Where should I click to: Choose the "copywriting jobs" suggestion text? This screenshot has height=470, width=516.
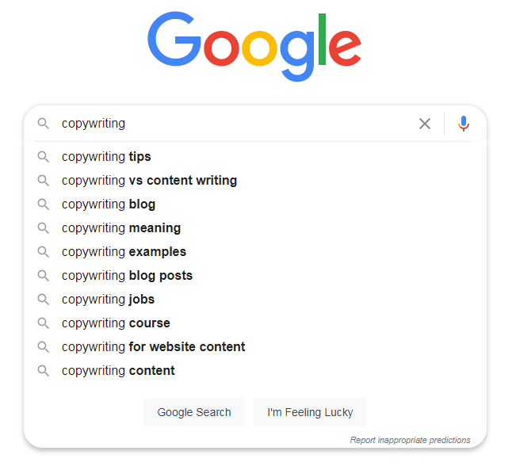[108, 300]
